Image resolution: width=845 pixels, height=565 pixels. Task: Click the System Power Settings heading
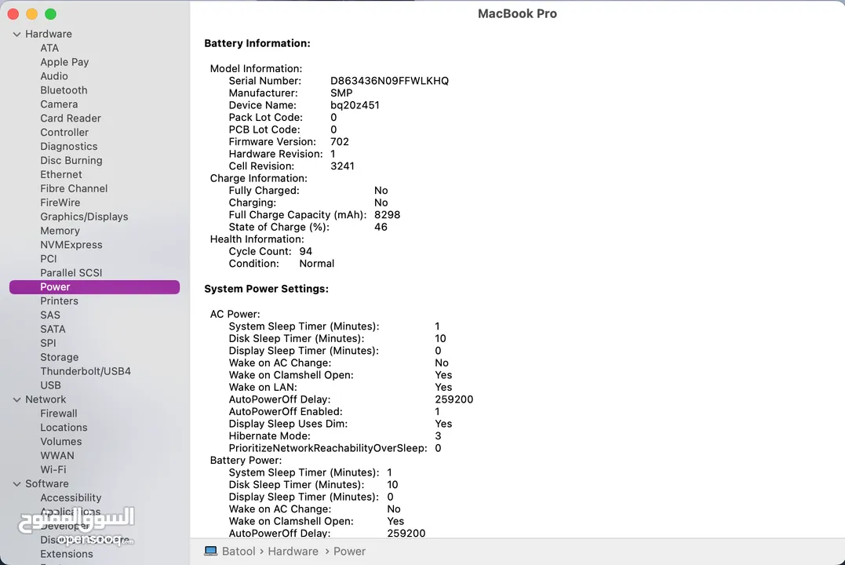coord(266,289)
